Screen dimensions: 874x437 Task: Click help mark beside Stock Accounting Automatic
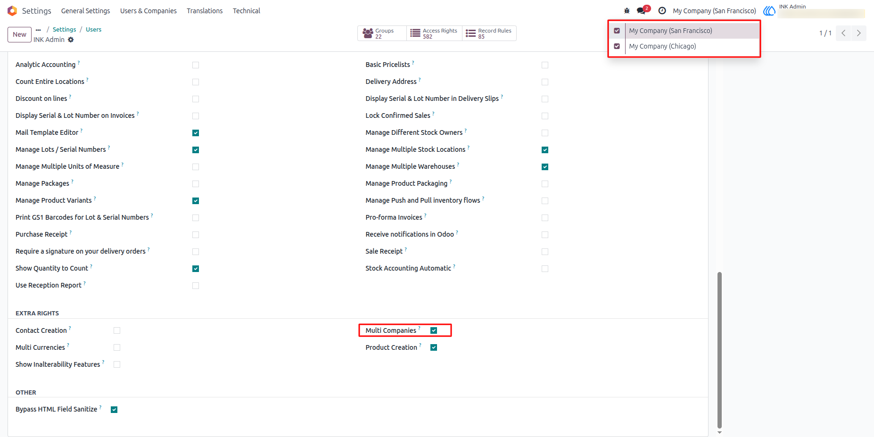coord(454,266)
